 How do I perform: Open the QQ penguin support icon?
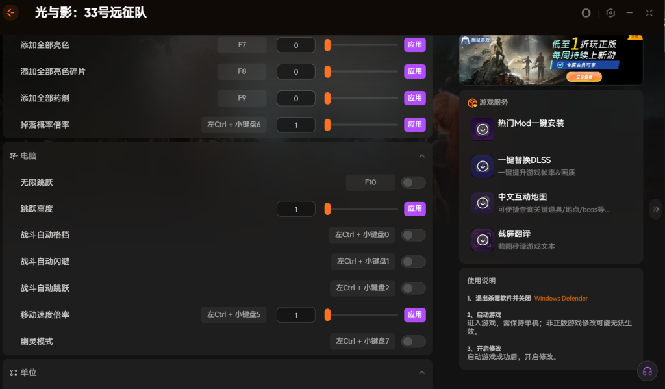click(x=586, y=13)
